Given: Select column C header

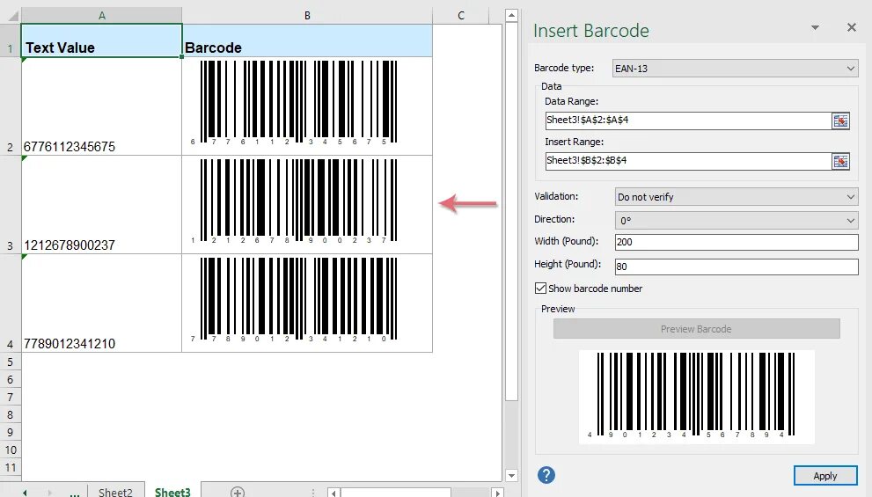Looking at the screenshot, I should (461, 16).
